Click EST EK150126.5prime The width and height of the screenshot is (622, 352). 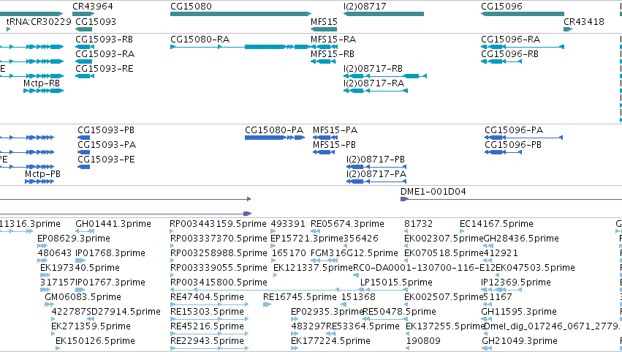(95, 341)
